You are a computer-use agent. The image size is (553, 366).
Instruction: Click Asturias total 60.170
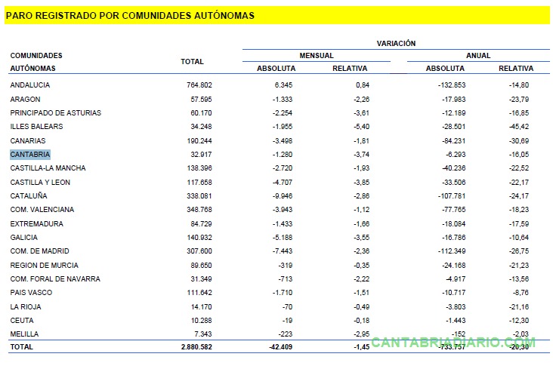click(x=201, y=112)
